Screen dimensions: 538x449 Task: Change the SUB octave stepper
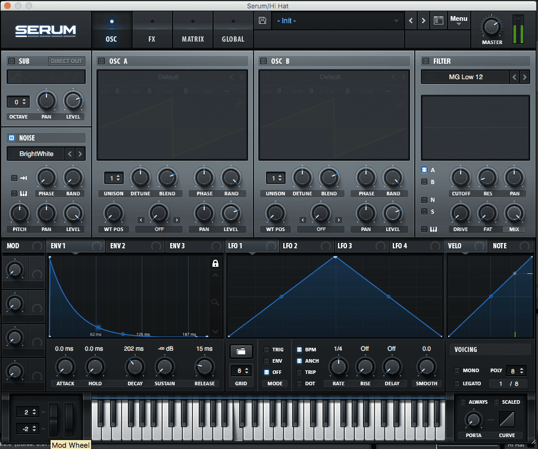18,102
